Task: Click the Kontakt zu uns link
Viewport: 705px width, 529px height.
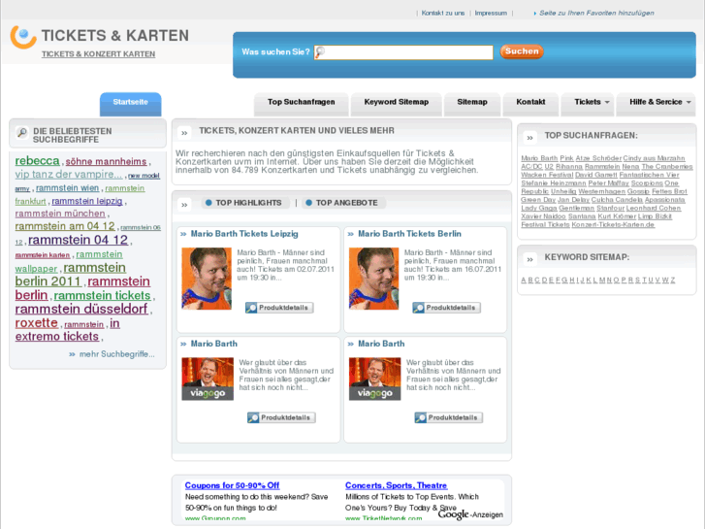Action: click(443, 14)
